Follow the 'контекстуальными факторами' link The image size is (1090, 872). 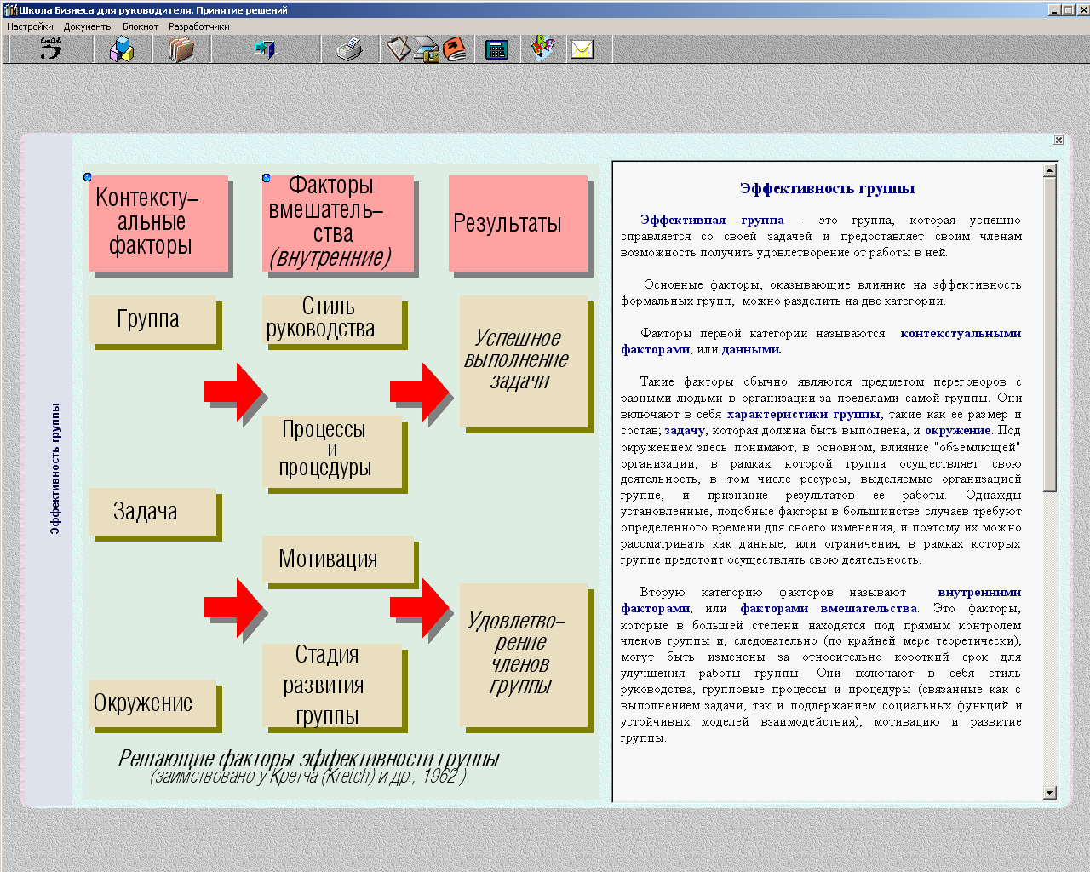coord(961,333)
